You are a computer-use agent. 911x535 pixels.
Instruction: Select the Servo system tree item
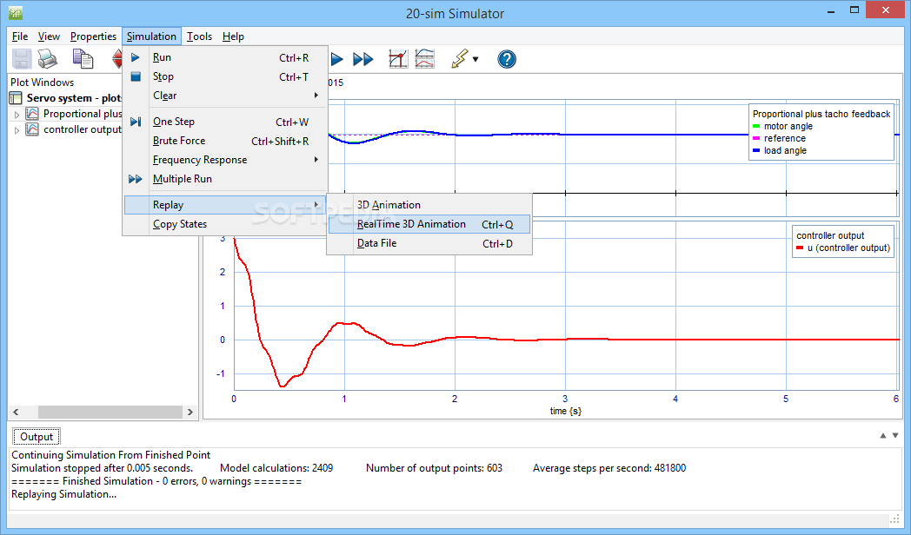(73, 98)
